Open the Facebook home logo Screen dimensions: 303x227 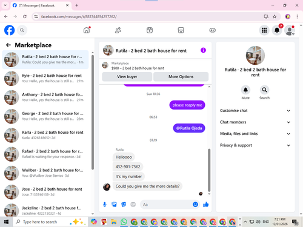coord(10,30)
